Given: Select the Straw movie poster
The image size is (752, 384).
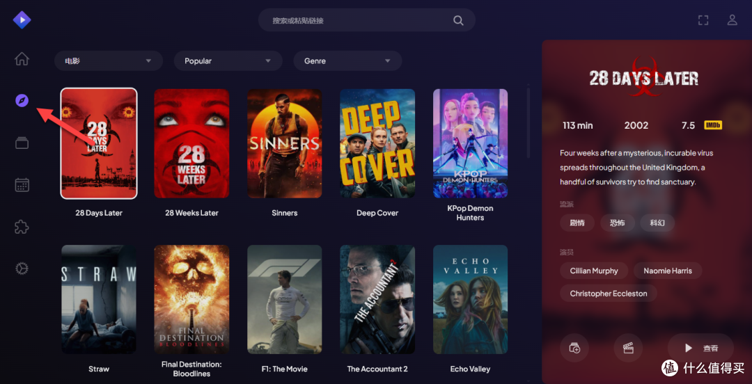Looking at the screenshot, I should coord(99,300).
